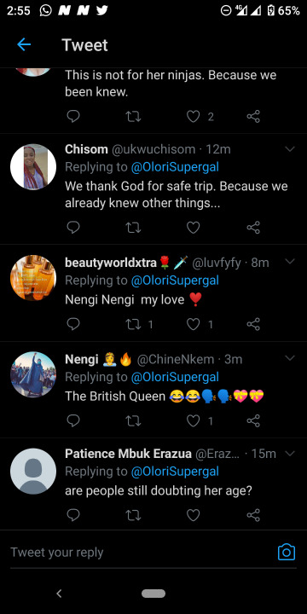This screenshot has height=614, width=307.
Task: Expand options chevron on Chisom's tweet
Action: click(290, 149)
